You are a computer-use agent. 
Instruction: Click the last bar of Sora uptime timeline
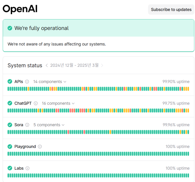(188, 132)
